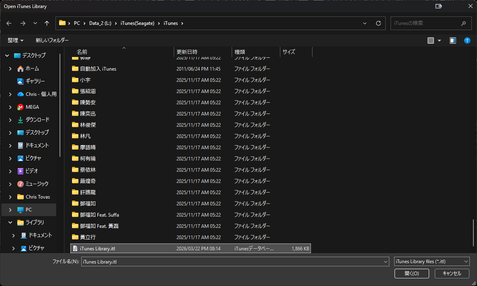Expand the Chris - 個人用 node
This screenshot has height=286, width=477.
click(10, 94)
